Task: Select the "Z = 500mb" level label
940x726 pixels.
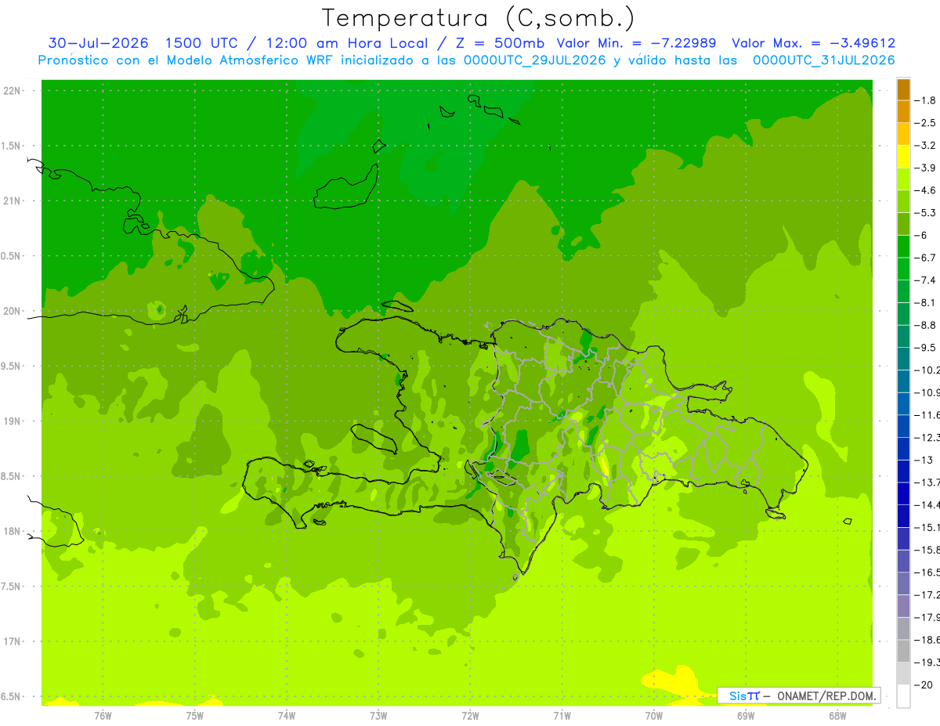Action: [x=501, y=43]
